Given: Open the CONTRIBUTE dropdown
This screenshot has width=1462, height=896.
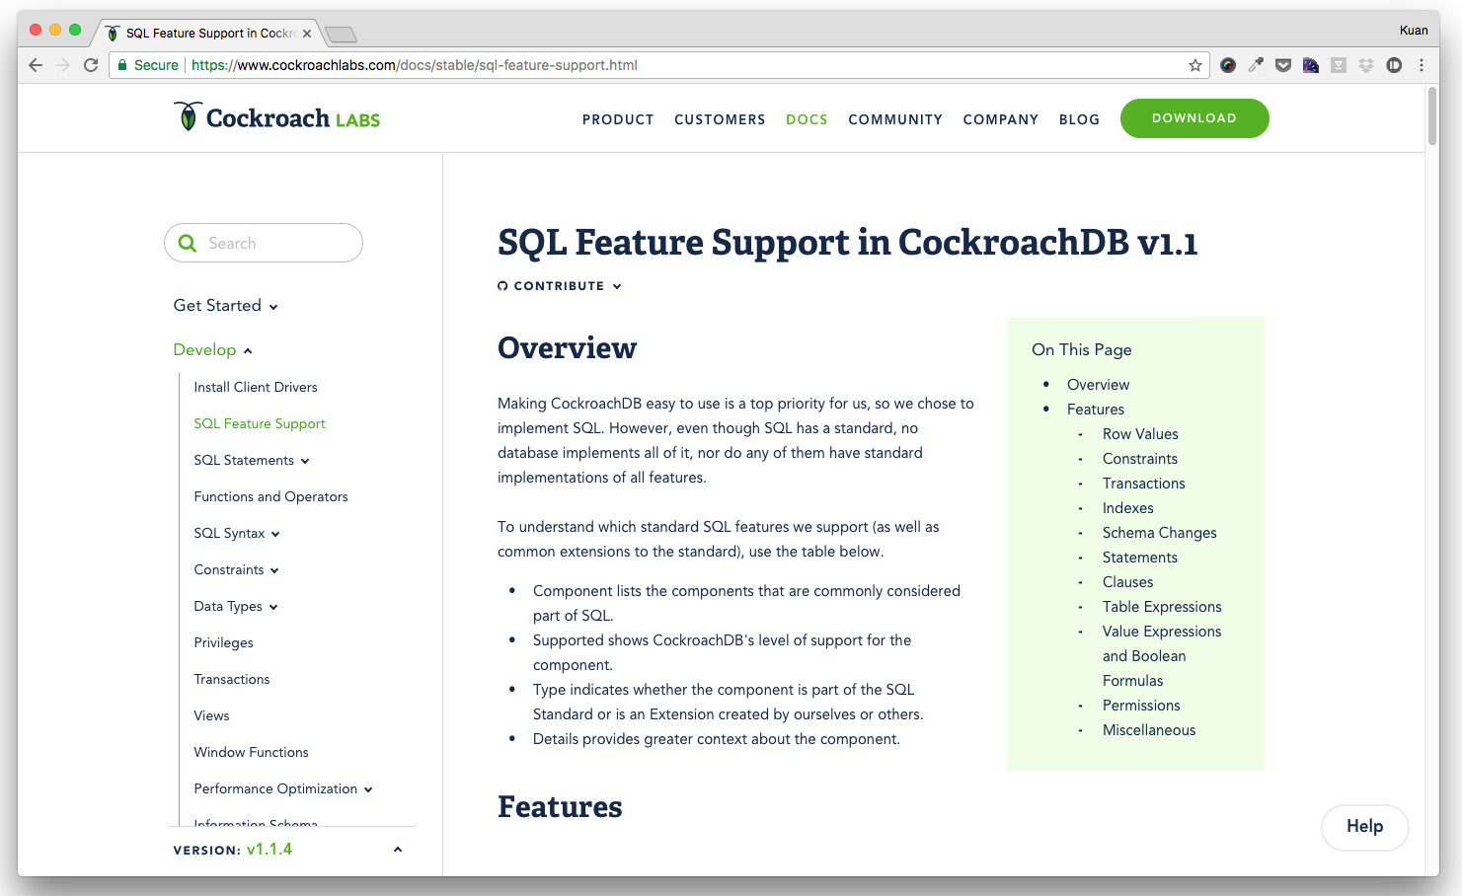Looking at the screenshot, I should (x=560, y=286).
